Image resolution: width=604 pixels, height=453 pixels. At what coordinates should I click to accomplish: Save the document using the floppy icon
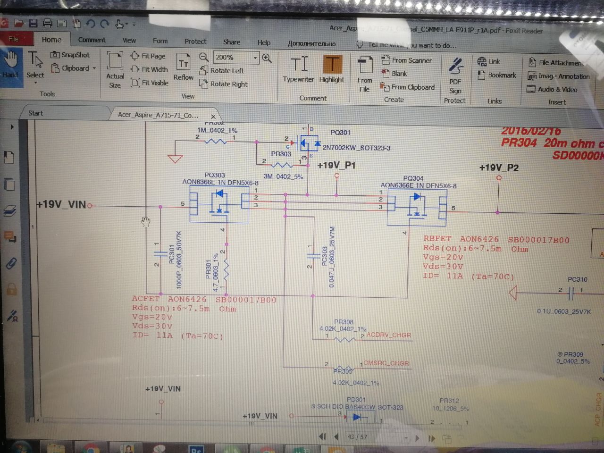pyautogui.click(x=33, y=23)
